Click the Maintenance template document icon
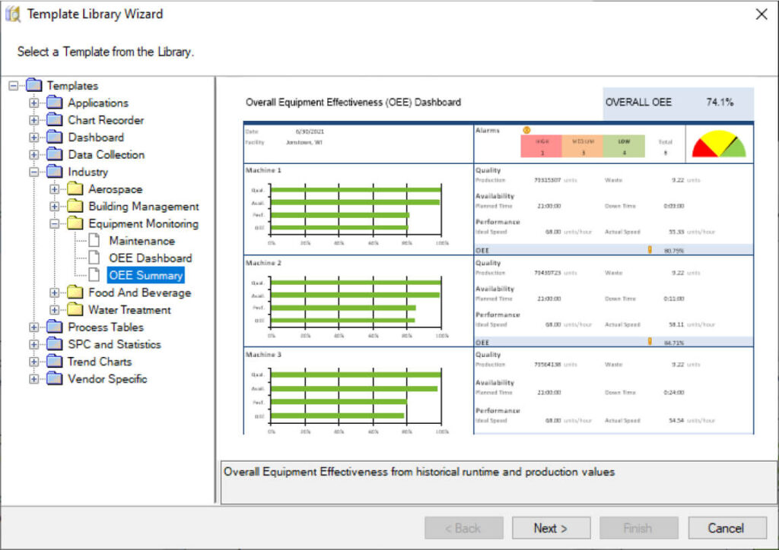 click(x=96, y=241)
